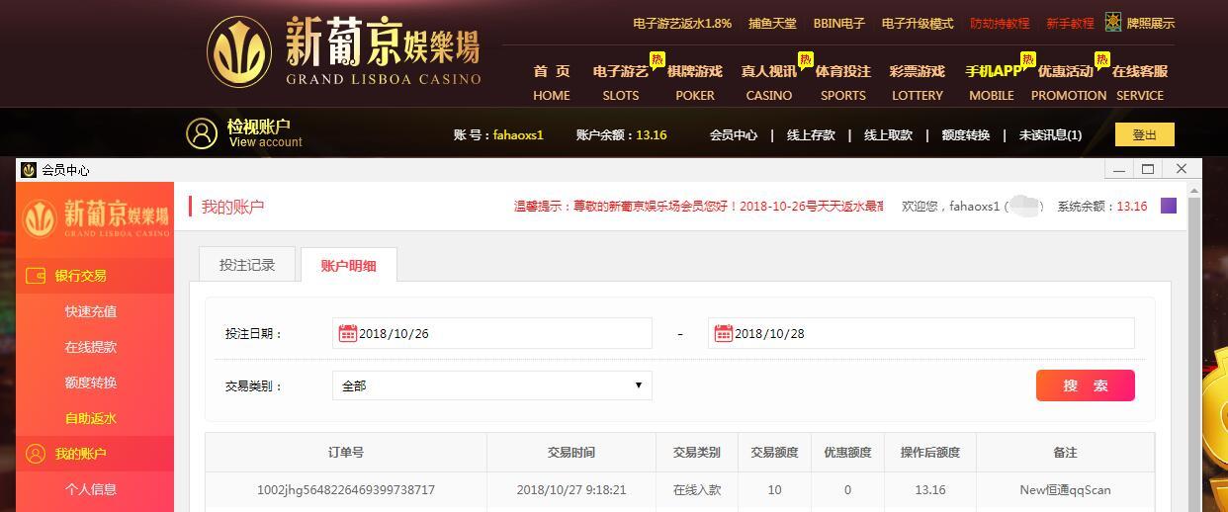The height and width of the screenshot is (512, 1228).
Task: Open 彩票游戏 LOTTERY menu item
Action: (x=918, y=83)
